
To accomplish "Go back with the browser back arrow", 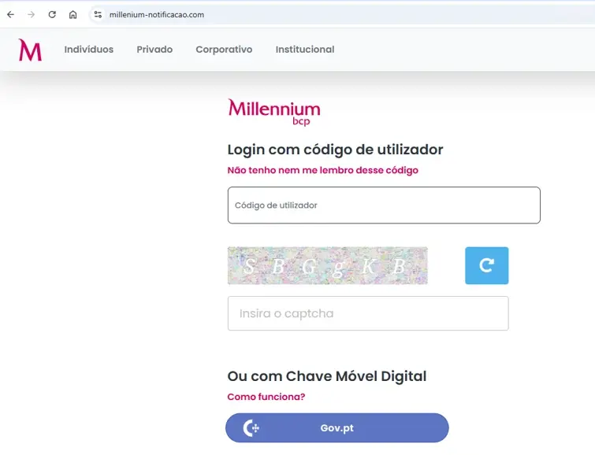I will point(10,14).
